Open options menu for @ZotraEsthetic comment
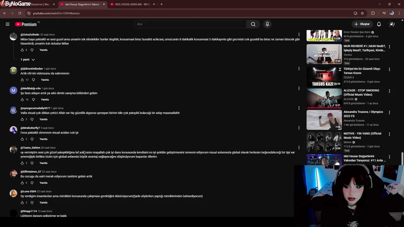404x227 pixels. pyautogui.click(x=299, y=34)
